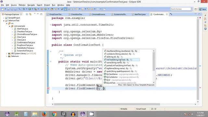Open the File menu
Viewport: 208px width, 117px height.
(2, 5)
